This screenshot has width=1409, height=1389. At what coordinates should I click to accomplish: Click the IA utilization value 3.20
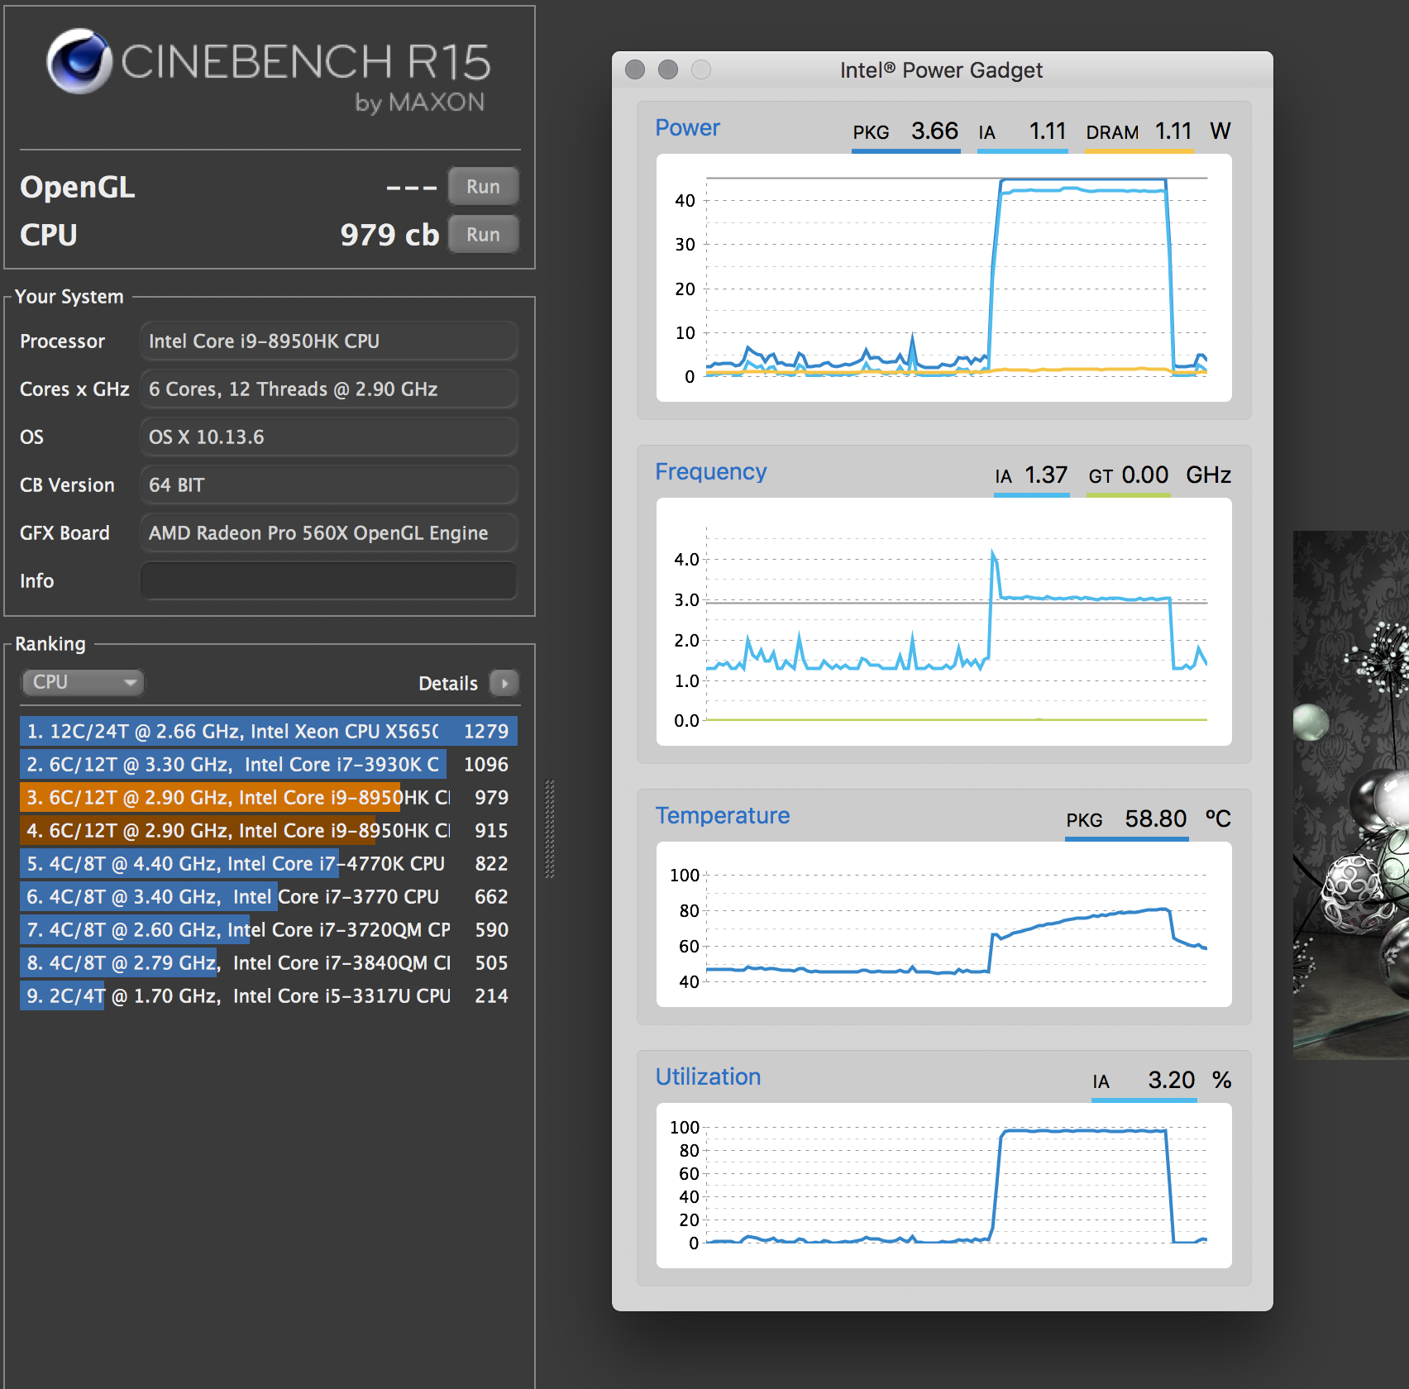(x=1172, y=1080)
